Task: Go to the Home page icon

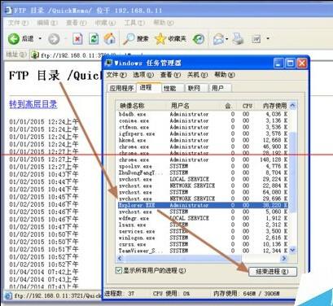Action: [x=110, y=39]
